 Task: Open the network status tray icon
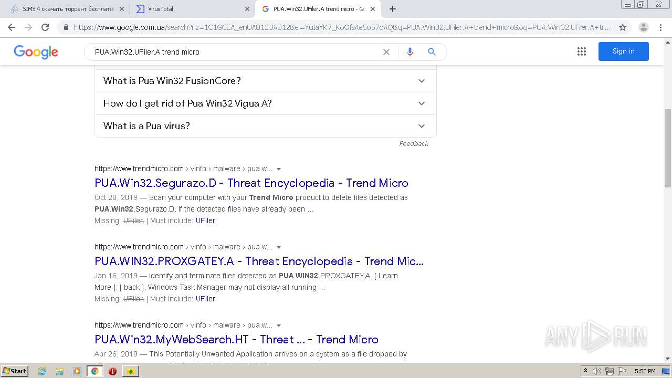coord(610,371)
